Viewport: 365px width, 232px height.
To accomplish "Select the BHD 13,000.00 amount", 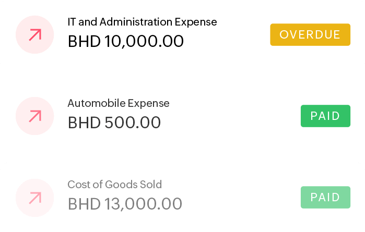I will [x=125, y=204].
